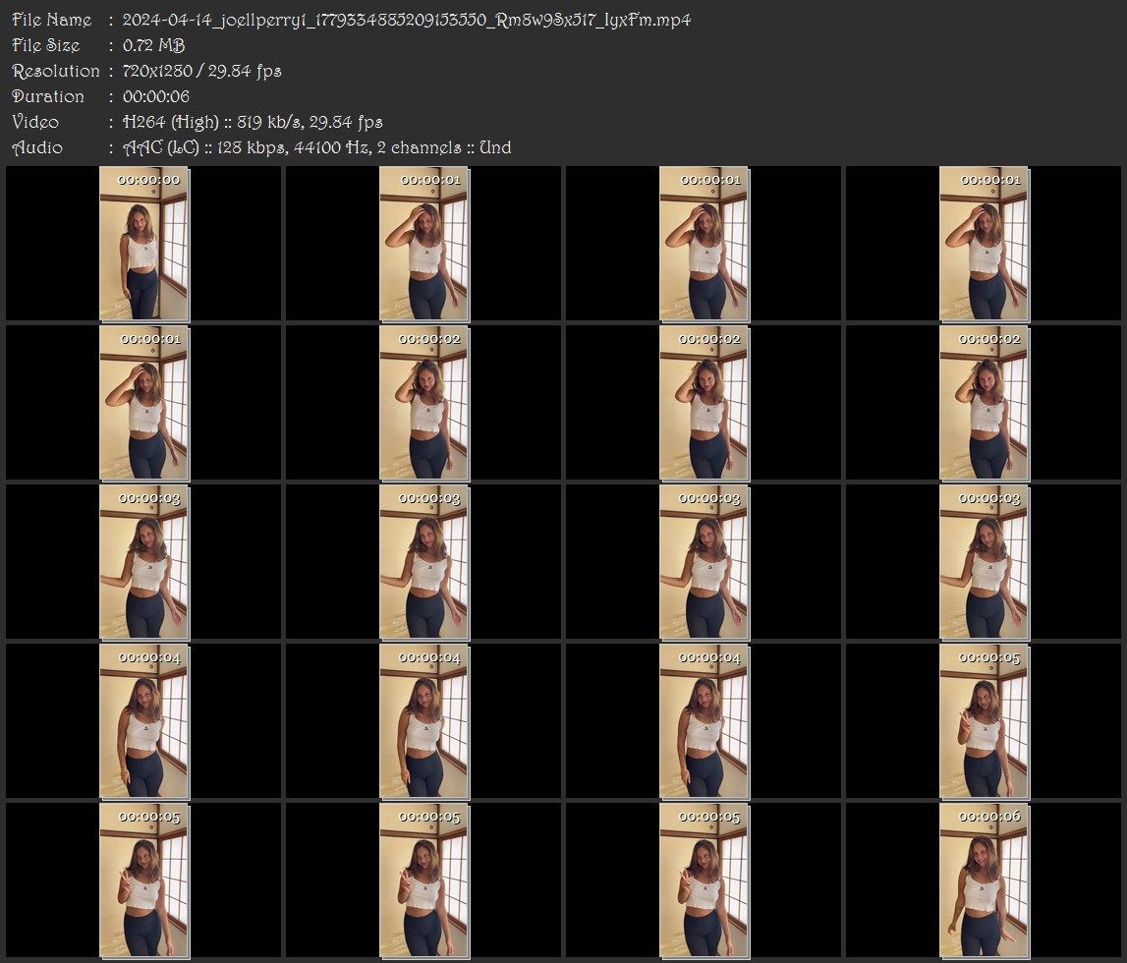Select the "720x1280 / 29.84 fps" value
1127x963 pixels.
202,71
